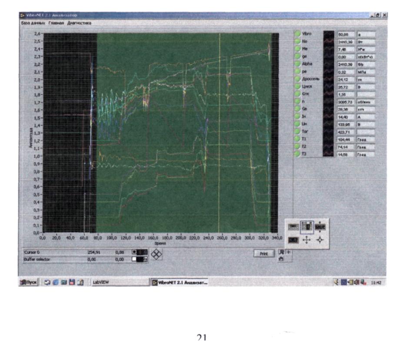This screenshot has height=354, width=399.
Task: Choose zoom in about point option
Action: pos(306,240)
